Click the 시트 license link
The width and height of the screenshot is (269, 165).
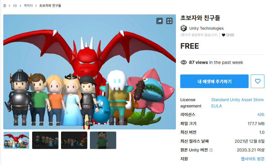[261, 114]
